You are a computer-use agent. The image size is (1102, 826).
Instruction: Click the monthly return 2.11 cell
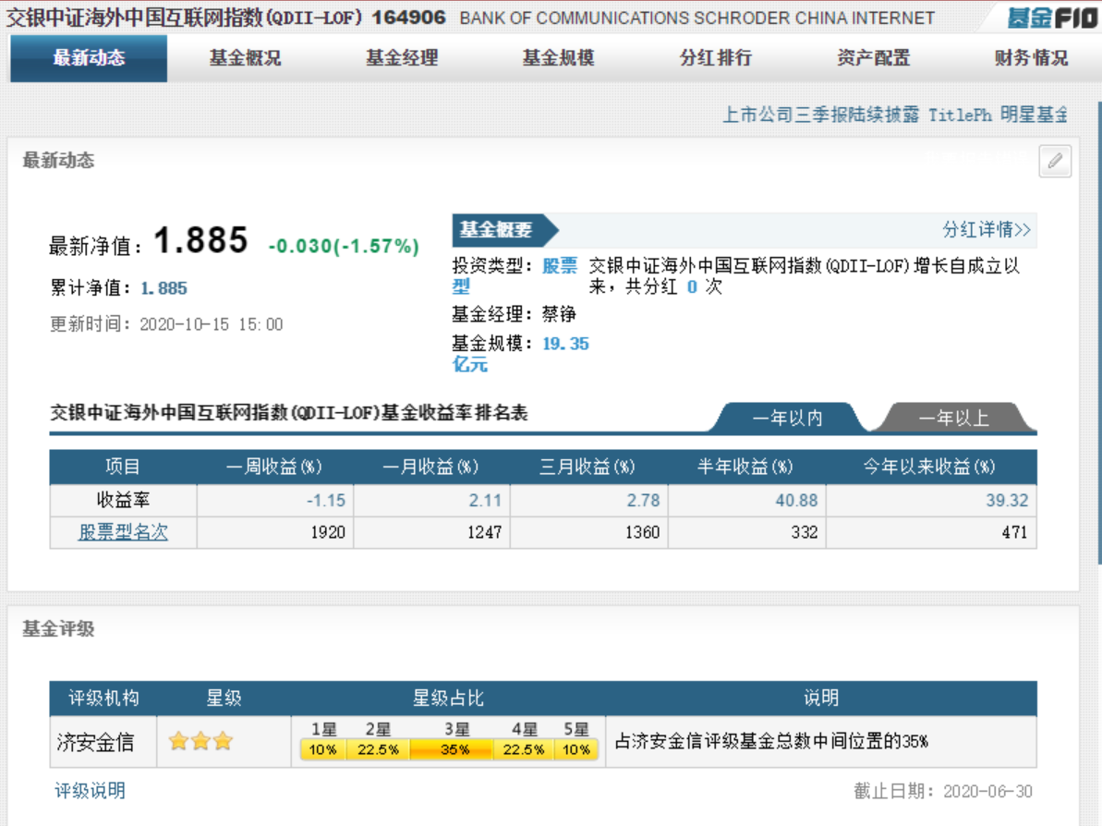pos(432,501)
